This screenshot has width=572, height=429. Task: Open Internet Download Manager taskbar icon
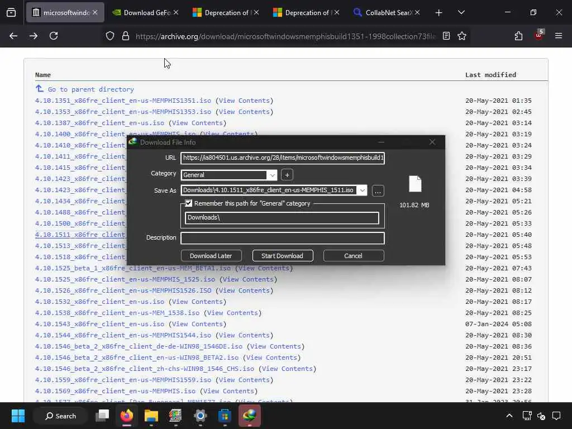click(250, 416)
